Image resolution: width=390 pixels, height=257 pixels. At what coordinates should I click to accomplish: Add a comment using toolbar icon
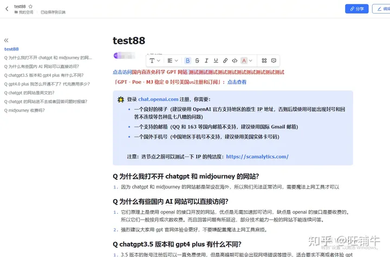click(274, 61)
